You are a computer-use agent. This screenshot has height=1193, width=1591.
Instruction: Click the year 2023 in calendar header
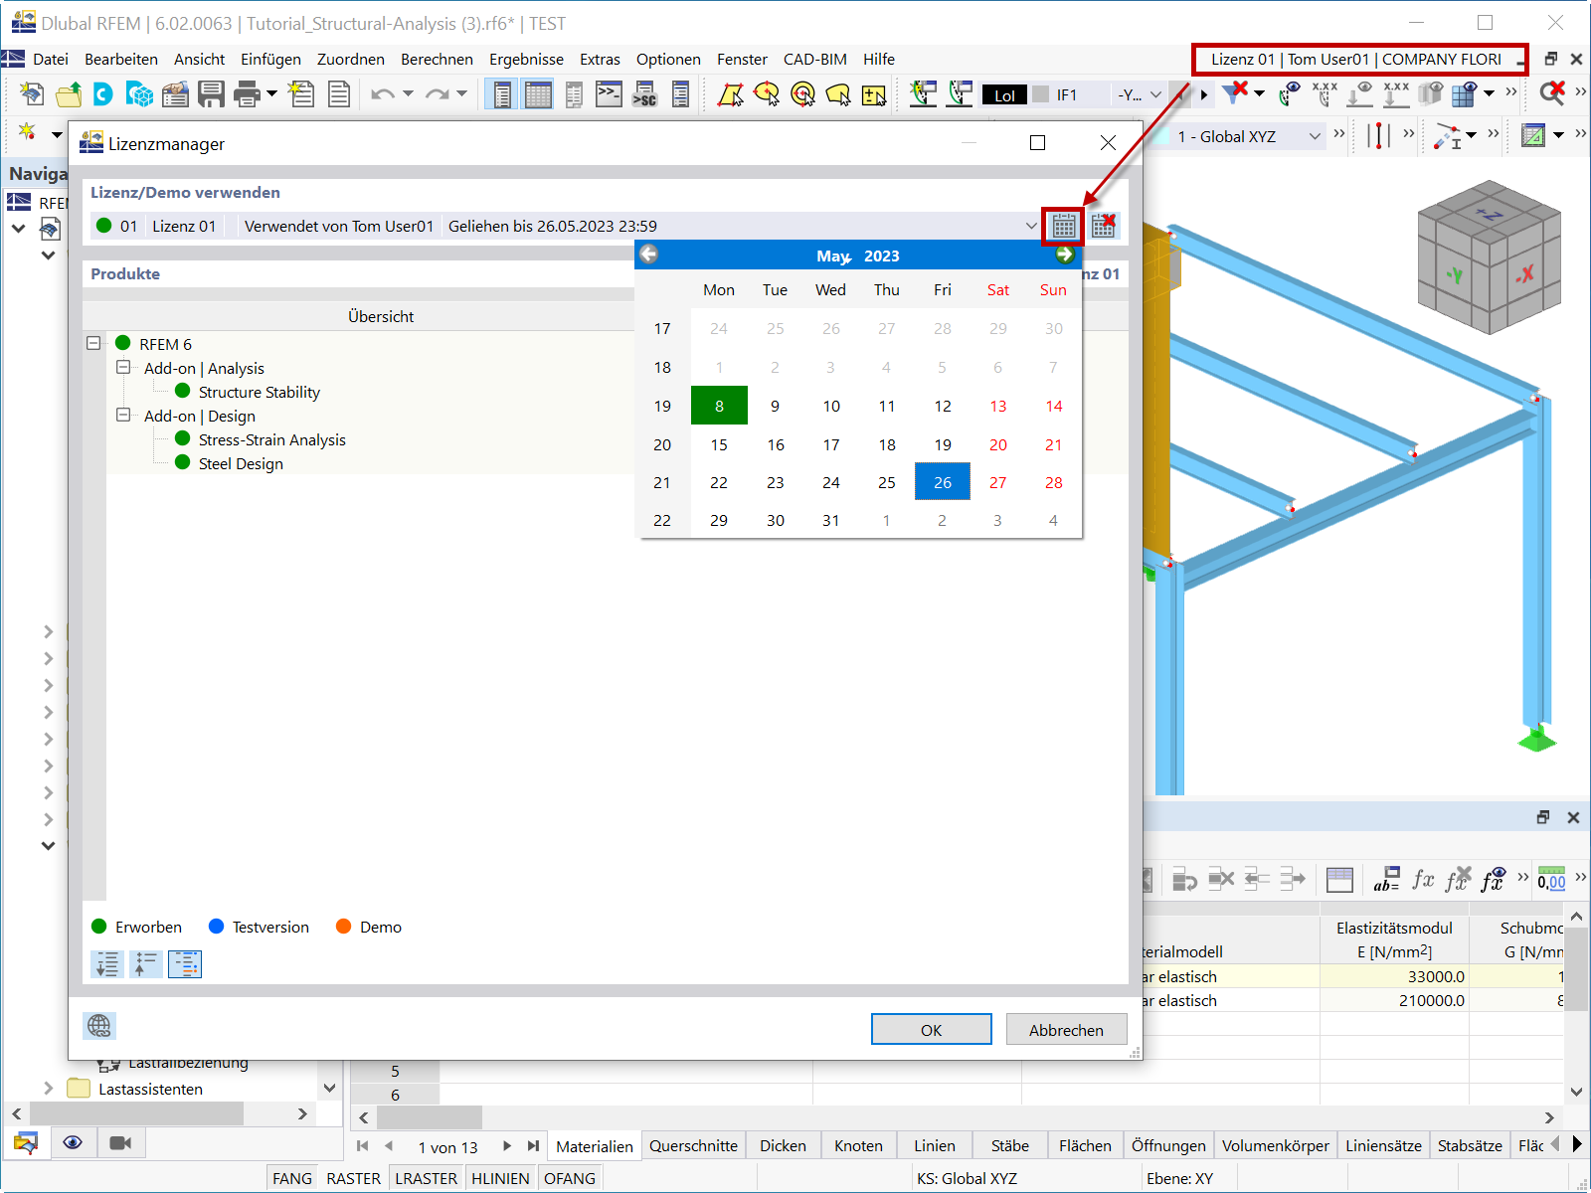tap(881, 256)
